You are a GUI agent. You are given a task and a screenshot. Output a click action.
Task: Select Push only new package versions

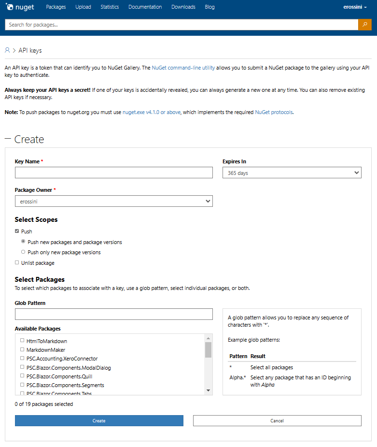(23, 252)
